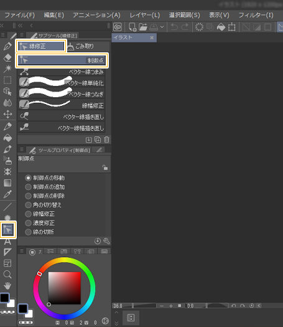Switch to the 線修正 sub tool group

[x=41, y=46]
